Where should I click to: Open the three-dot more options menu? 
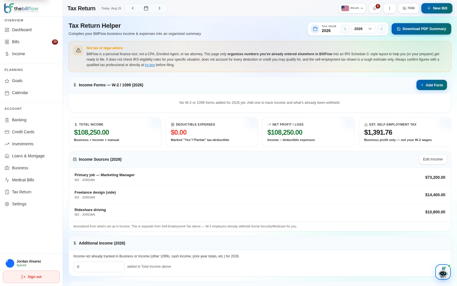(390, 8)
